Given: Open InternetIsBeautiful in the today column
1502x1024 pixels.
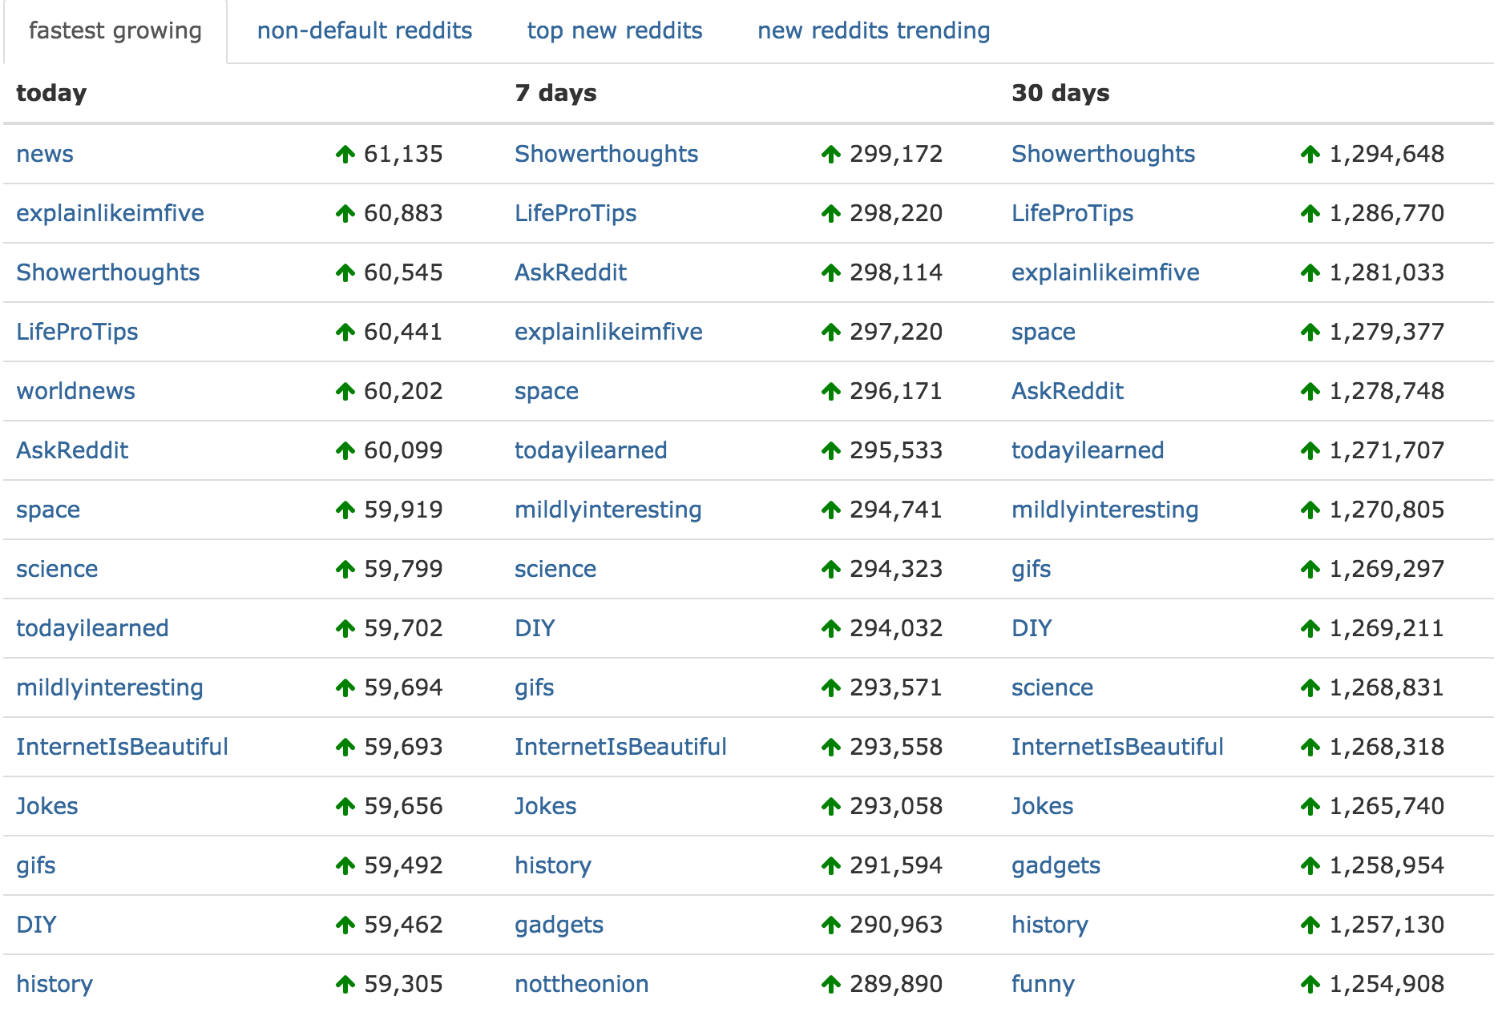Looking at the screenshot, I should point(122,747).
